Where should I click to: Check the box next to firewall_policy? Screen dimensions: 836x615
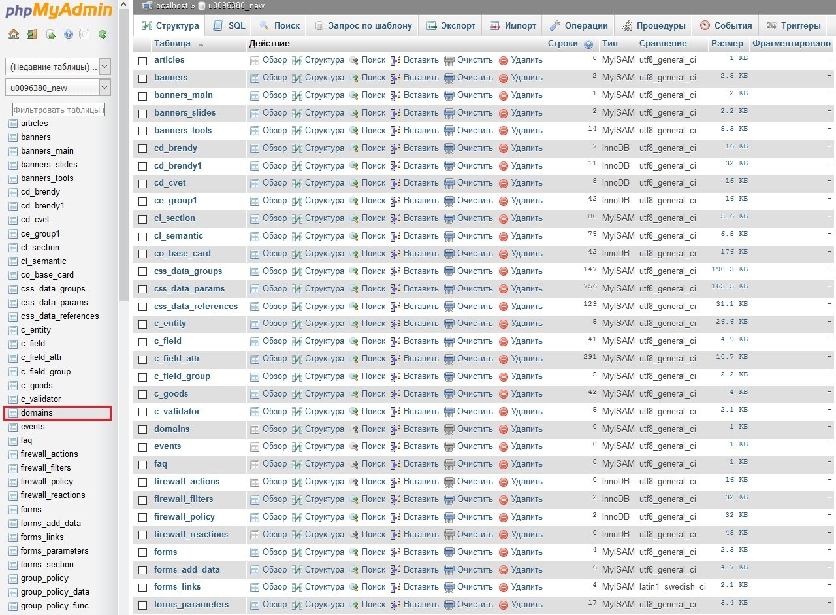point(143,517)
